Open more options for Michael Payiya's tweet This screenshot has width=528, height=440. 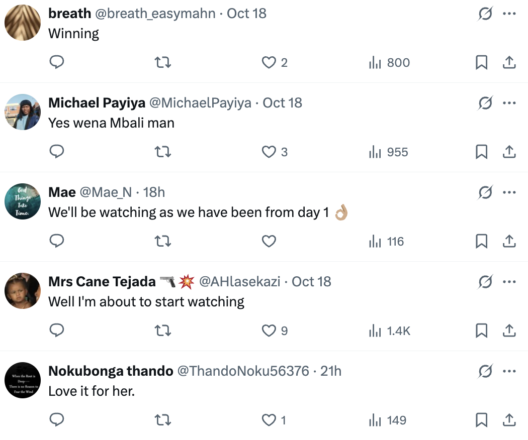tap(509, 103)
